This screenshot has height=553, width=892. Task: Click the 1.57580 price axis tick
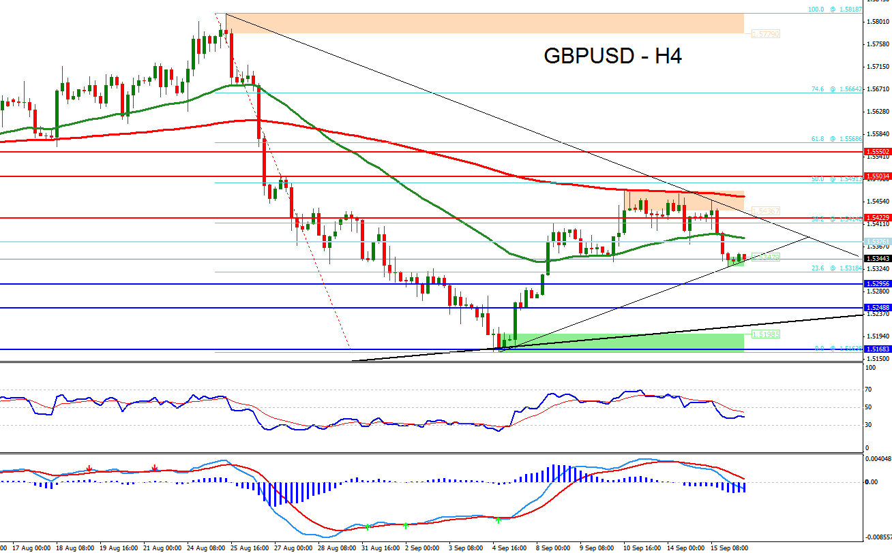pyautogui.click(x=877, y=44)
